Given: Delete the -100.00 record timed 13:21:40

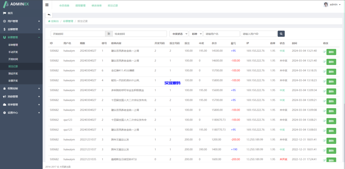Looking at the screenshot, I should (331, 62).
